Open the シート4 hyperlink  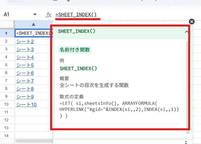tap(25, 57)
